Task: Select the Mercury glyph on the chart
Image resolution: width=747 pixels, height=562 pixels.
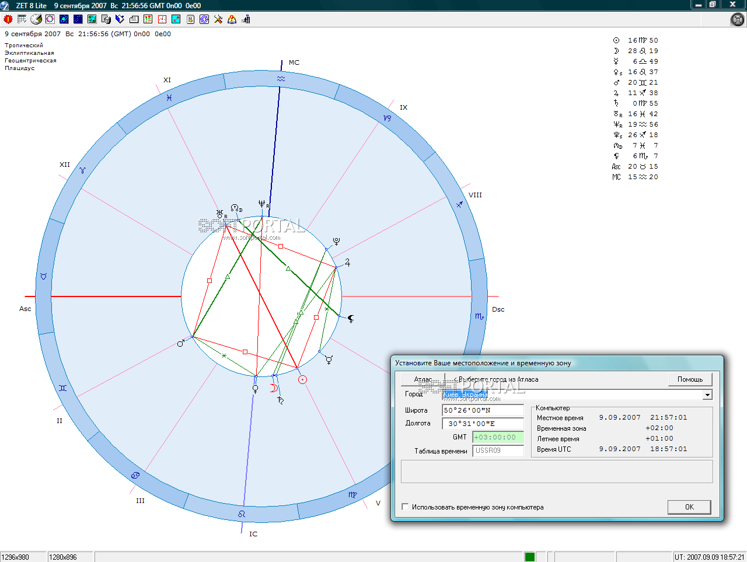Action: (x=329, y=359)
